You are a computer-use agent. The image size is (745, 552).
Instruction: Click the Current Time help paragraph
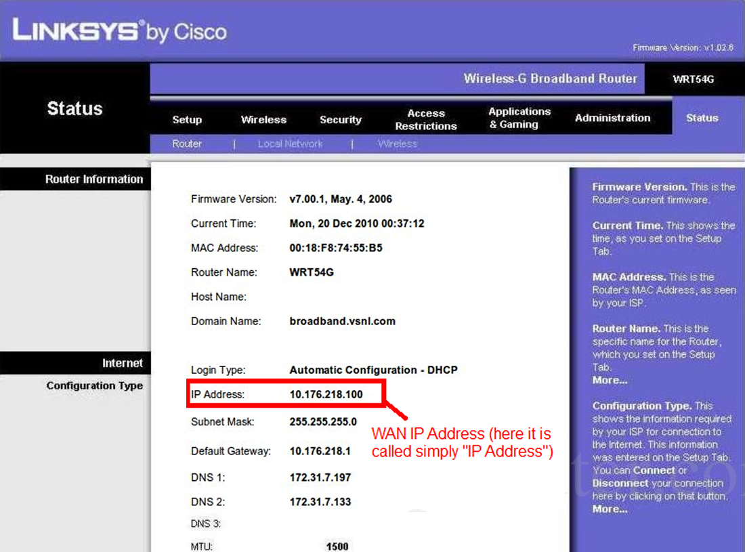click(663, 238)
